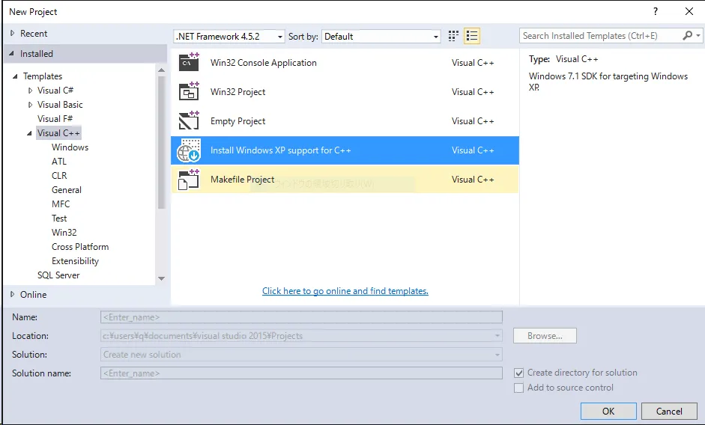
Task: Click the search magnifier icon
Action: tap(687, 35)
